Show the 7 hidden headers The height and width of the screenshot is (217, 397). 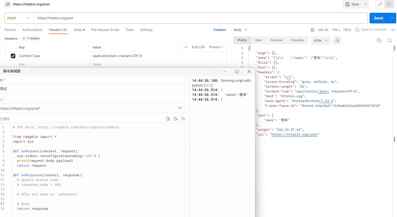[31, 38]
